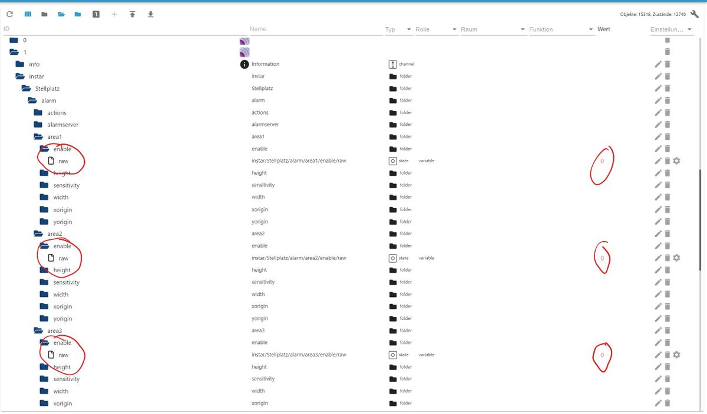Image resolution: width=707 pixels, height=414 pixels.
Task: Expand folder 0 in the tree
Action: coord(14,40)
